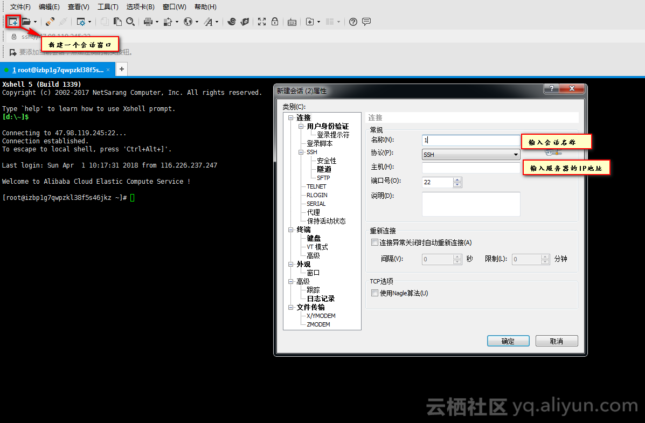This screenshot has width=645, height=423.
Task: Toggle full screen mode icon
Action: [x=262, y=22]
